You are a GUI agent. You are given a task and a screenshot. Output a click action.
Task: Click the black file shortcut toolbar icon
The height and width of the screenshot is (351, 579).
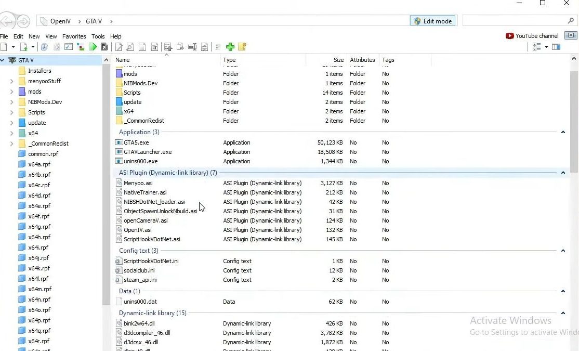(x=104, y=47)
